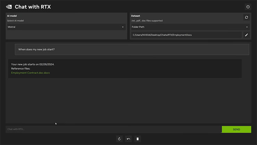
Task: Focus the Chat with RTX input field
Action: tap(114, 129)
